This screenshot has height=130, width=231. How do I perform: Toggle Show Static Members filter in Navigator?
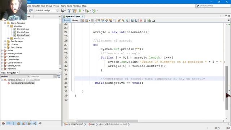point(14,123)
